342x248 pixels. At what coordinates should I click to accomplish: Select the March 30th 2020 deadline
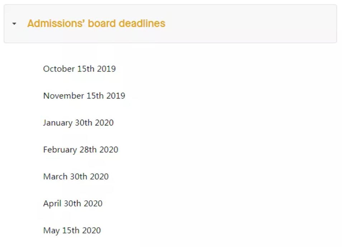coord(76,176)
